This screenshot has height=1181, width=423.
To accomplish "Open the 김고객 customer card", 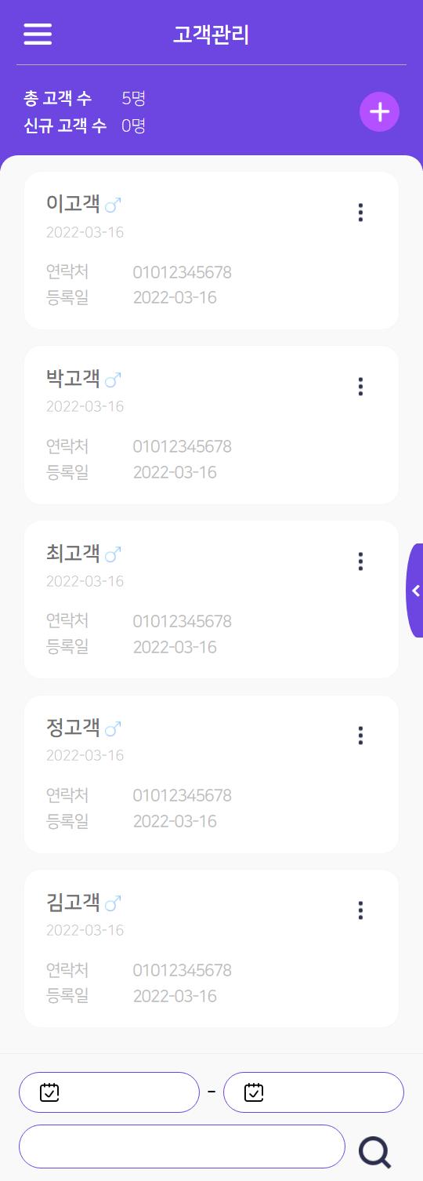I will click(211, 949).
